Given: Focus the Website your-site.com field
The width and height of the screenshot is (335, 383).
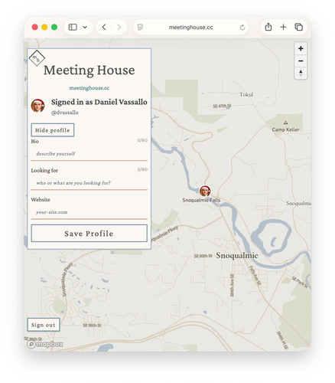Looking at the screenshot, I should (x=89, y=212).
